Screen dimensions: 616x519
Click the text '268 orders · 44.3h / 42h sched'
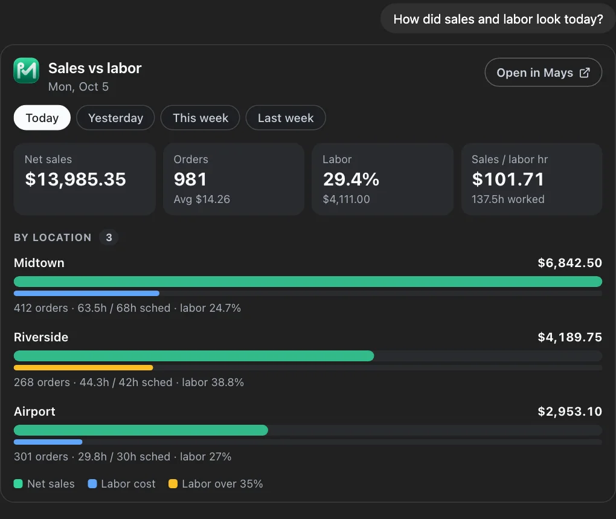click(x=93, y=382)
